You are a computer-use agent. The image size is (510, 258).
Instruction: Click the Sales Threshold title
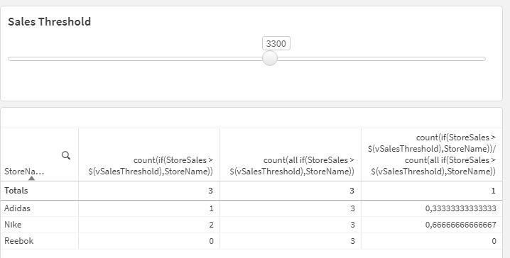tap(50, 22)
